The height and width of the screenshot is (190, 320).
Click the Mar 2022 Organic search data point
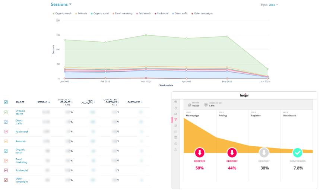point(146,35)
